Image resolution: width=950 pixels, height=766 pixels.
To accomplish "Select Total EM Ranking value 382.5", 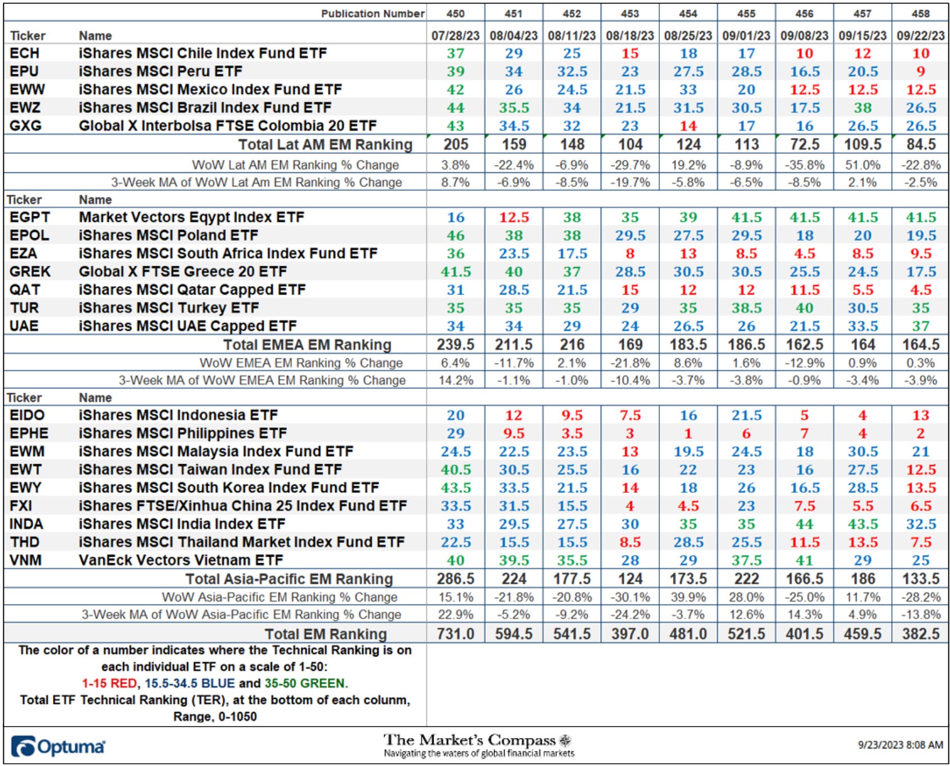I will click(x=921, y=634).
